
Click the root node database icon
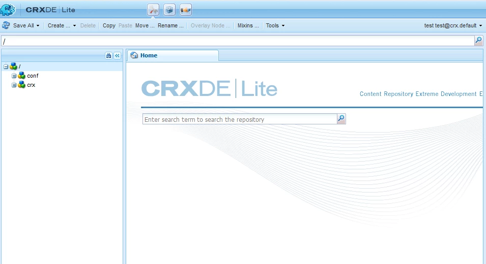[13, 66]
